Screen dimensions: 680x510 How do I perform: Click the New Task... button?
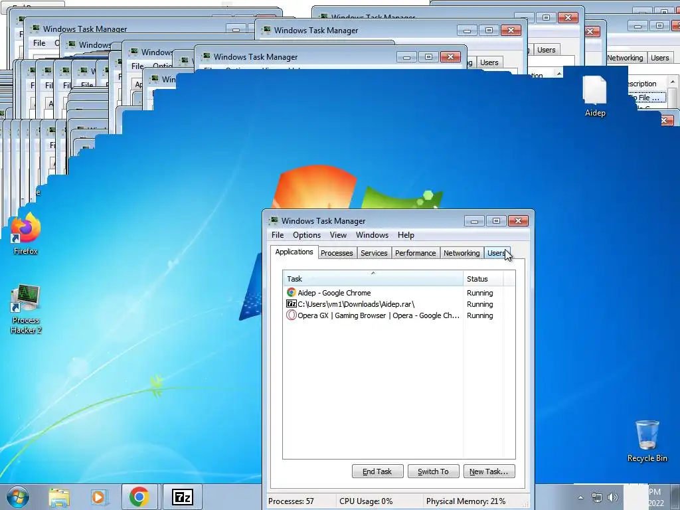pos(489,471)
